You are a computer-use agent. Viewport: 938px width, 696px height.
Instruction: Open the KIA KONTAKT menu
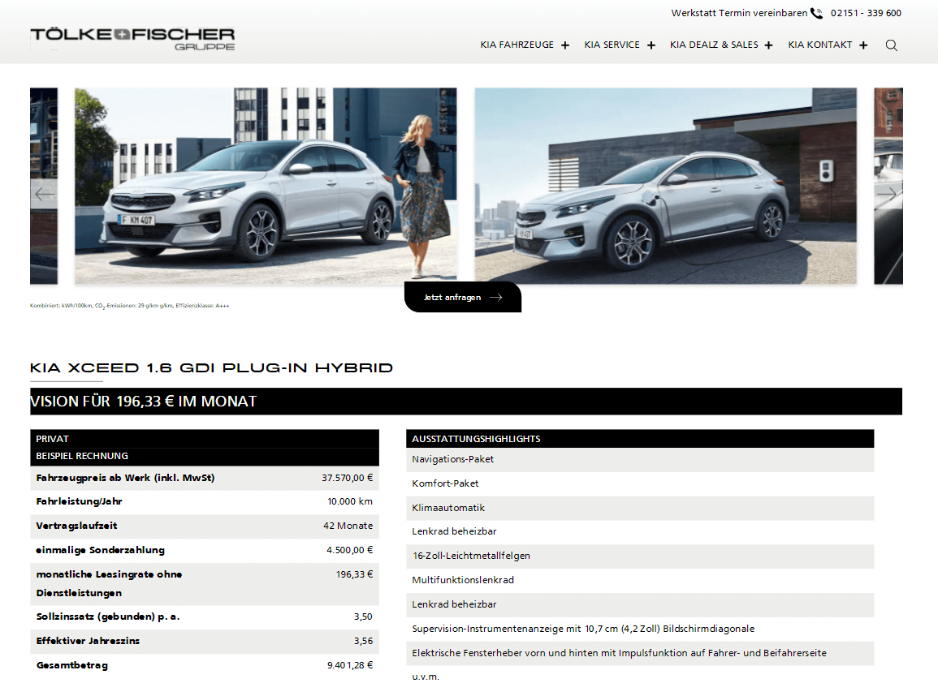(819, 45)
